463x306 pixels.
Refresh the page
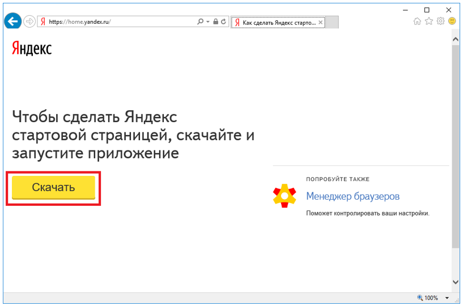223,21
